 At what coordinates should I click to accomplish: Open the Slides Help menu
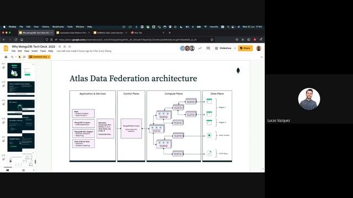pos(50,51)
